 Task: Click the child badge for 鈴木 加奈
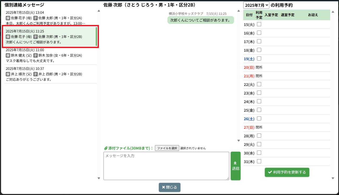[x=36, y=55]
